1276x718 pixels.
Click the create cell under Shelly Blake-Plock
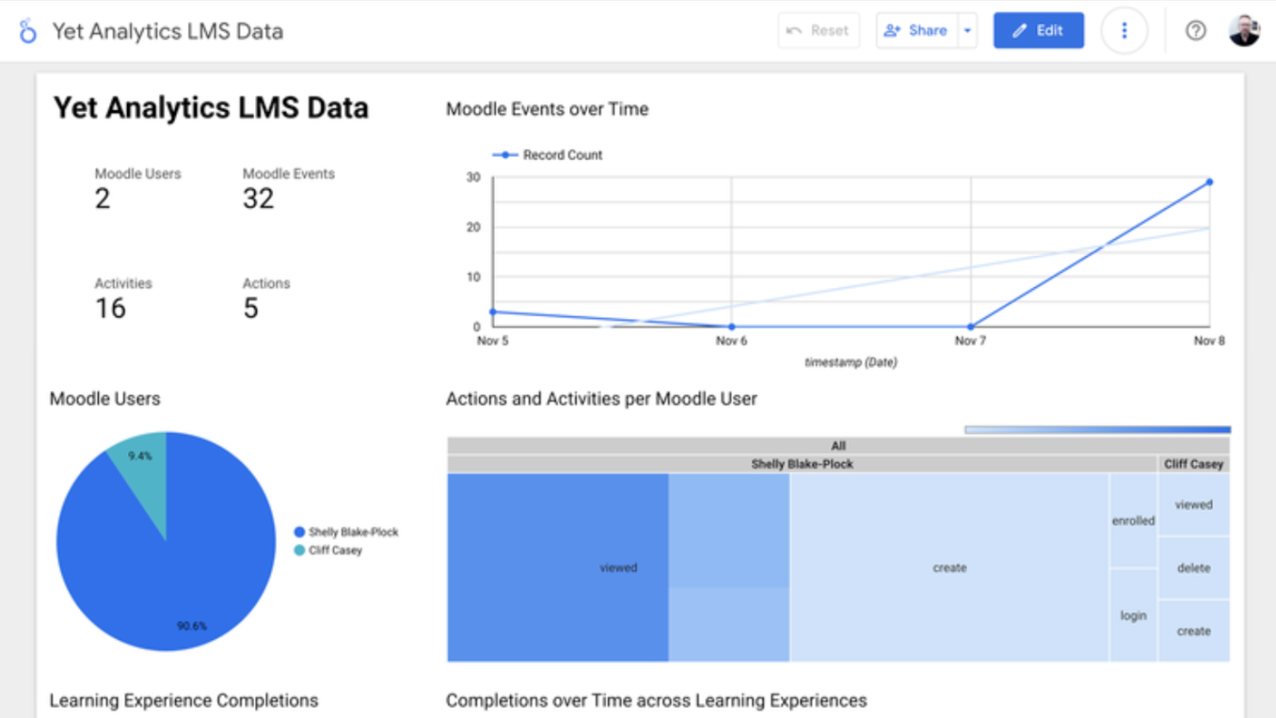click(x=950, y=568)
